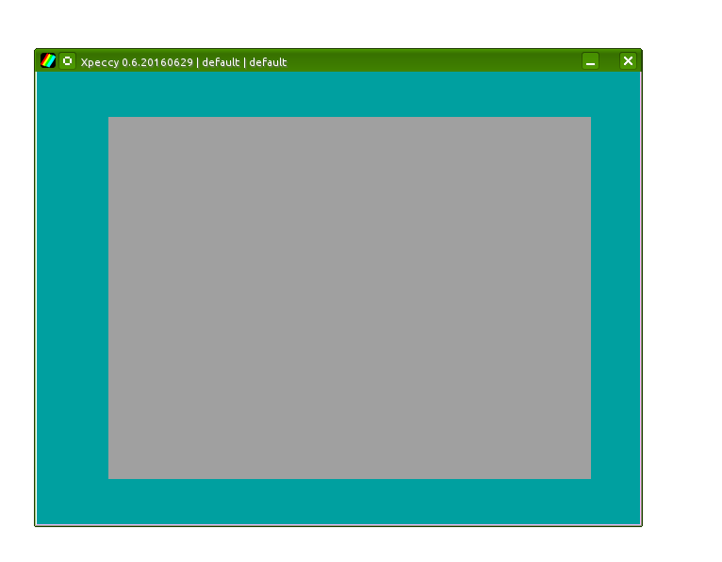
Task: Click top-left corner of gray screen
Action: [111, 120]
